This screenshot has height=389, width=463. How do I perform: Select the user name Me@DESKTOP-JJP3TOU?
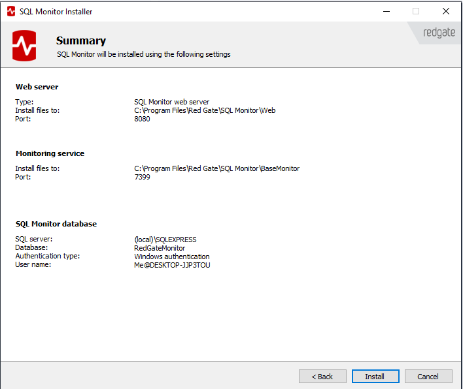tap(172, 265)
